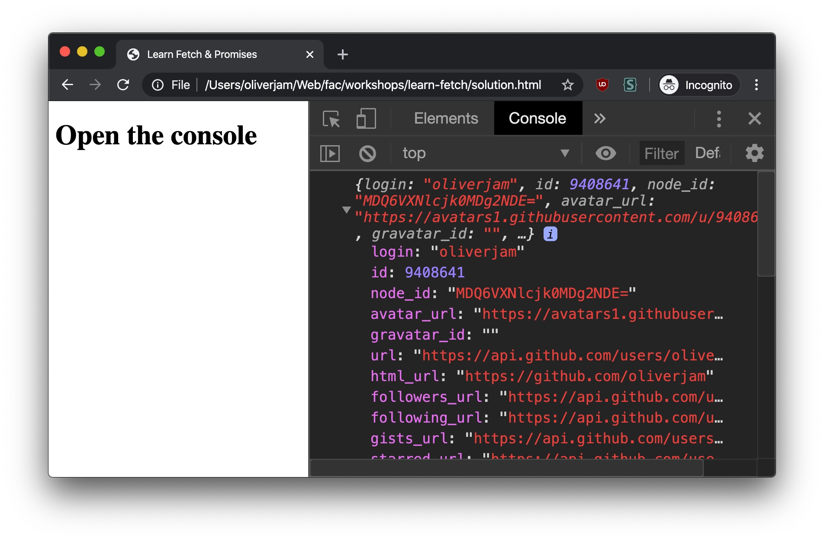The image size is (824, 541).
Task: Click the Incognito profile button
Action: click(x=698, y=85)
